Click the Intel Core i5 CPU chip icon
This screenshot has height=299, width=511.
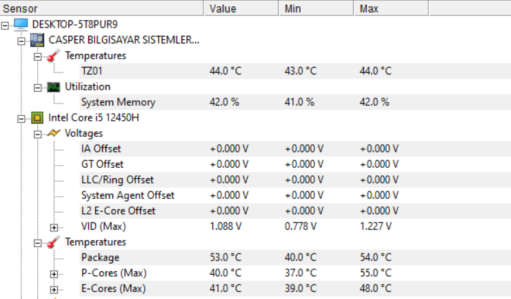(x=37, y=117)
